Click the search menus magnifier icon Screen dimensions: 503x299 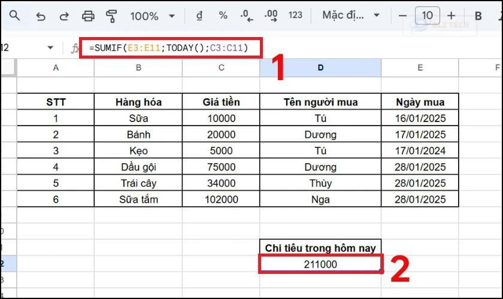click(x=14, y=16)
